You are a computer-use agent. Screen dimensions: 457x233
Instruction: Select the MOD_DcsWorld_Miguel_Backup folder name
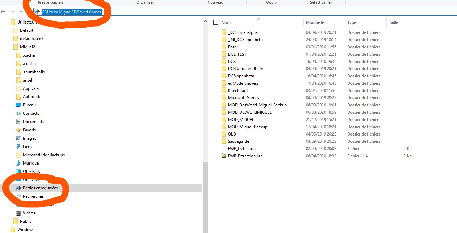pyautogui.click(x=257, y=105)
